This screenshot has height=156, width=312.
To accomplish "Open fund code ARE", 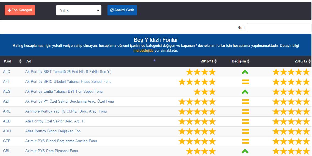I will tap(7, 111).
